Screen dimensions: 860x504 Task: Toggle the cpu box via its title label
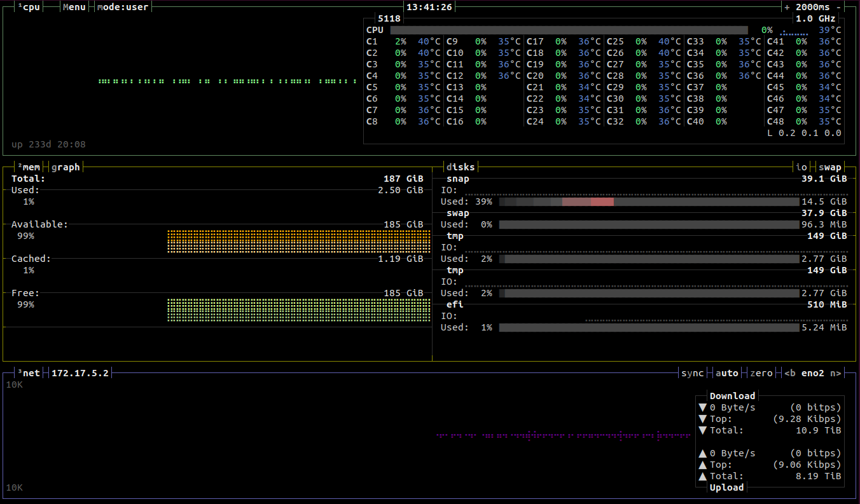coord(29,7)
